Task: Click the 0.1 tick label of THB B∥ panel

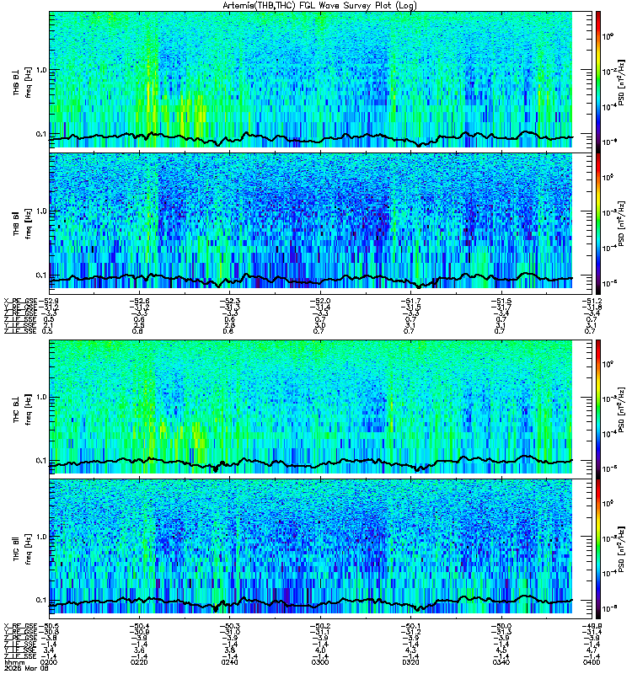Action: coord(41,275)
